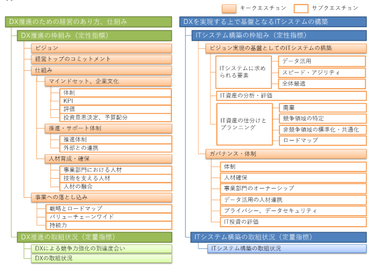Click 非競争領域の標準化・共通化 box
The image size is (377, 266).
tap(322, 129)
